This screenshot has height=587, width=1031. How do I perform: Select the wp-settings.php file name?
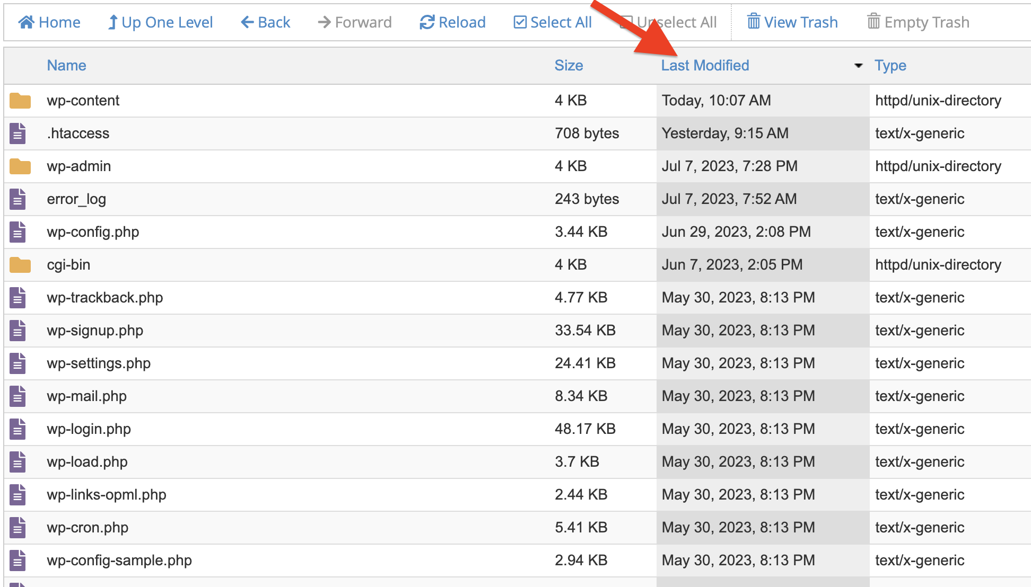point(99,363)
